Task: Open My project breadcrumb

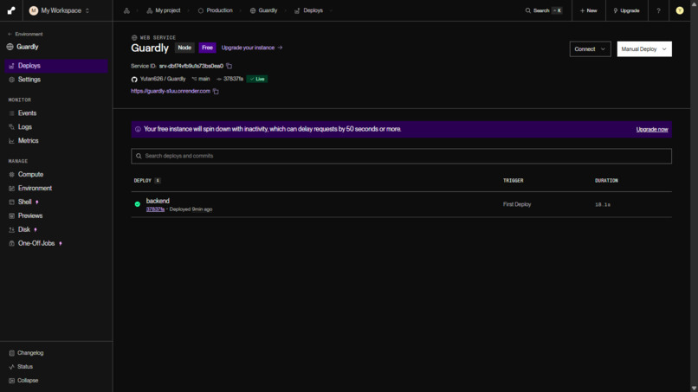Action: tap(164, 10)
